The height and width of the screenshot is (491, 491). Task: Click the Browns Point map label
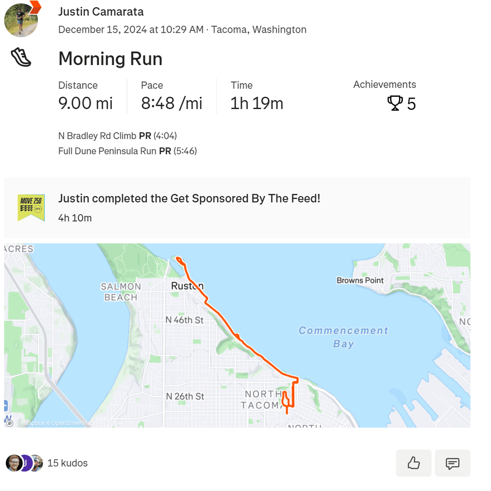pos(360,280)
